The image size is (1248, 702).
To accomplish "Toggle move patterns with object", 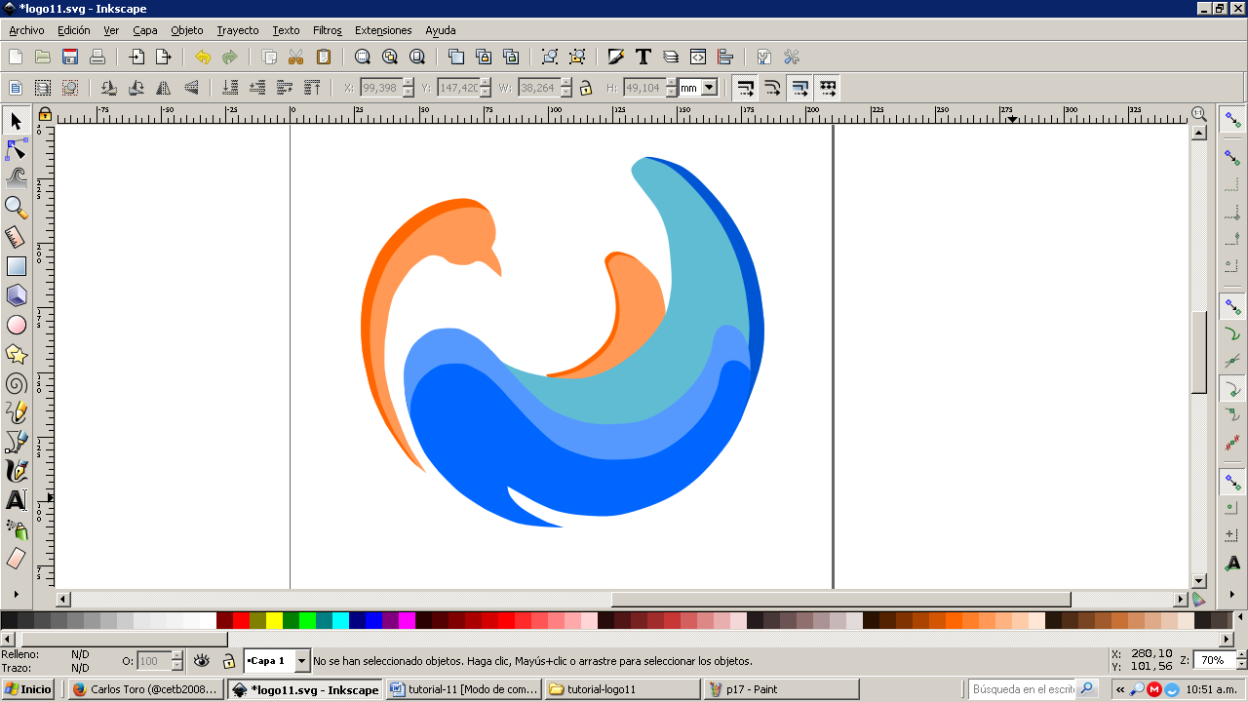I will click(828, 88).
